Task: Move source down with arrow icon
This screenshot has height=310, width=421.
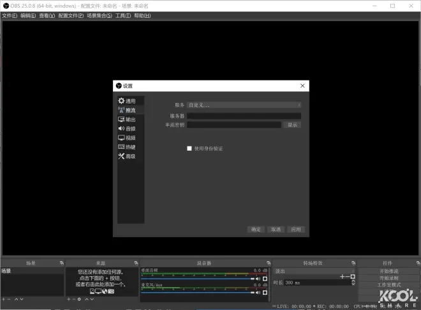Action: coord(92,299)
